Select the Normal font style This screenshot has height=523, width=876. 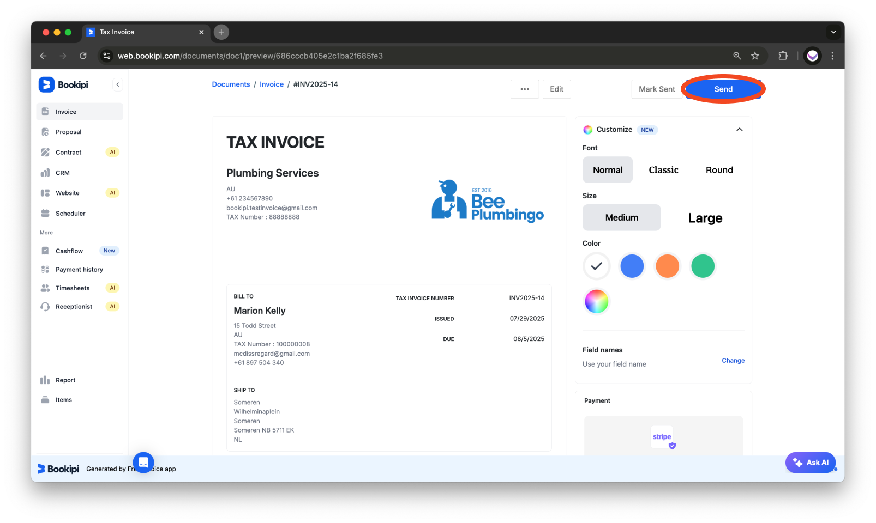[x=607, y=169]
